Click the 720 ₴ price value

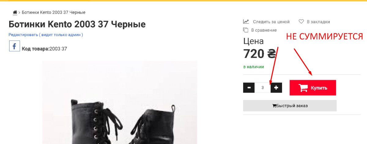point(260,54)
